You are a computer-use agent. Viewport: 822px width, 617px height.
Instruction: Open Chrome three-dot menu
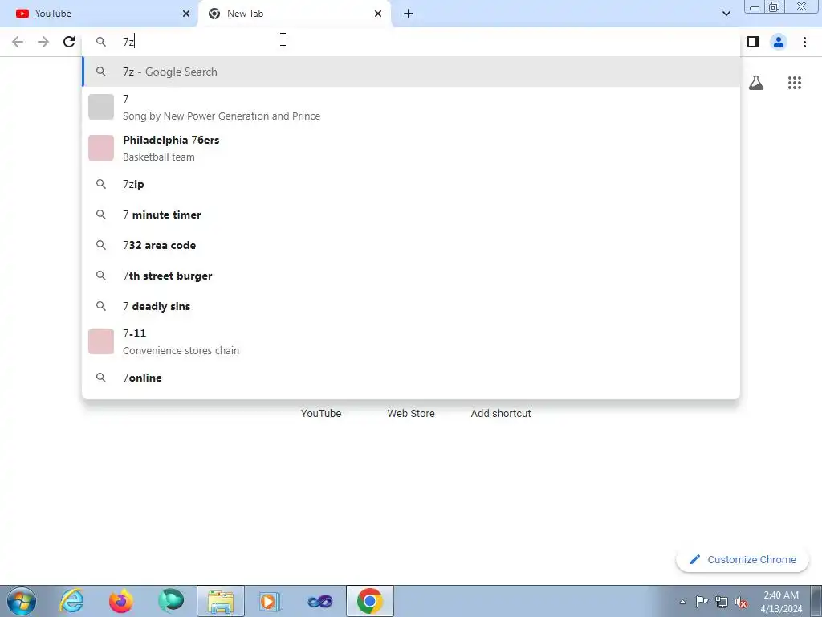click(804, 42)
